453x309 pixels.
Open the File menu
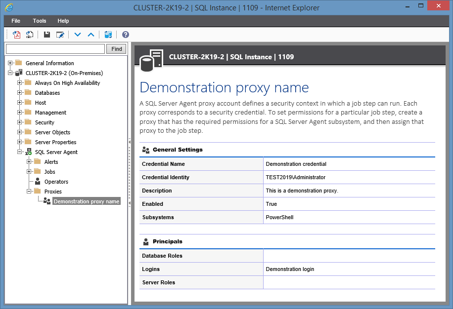coord(16,21)
